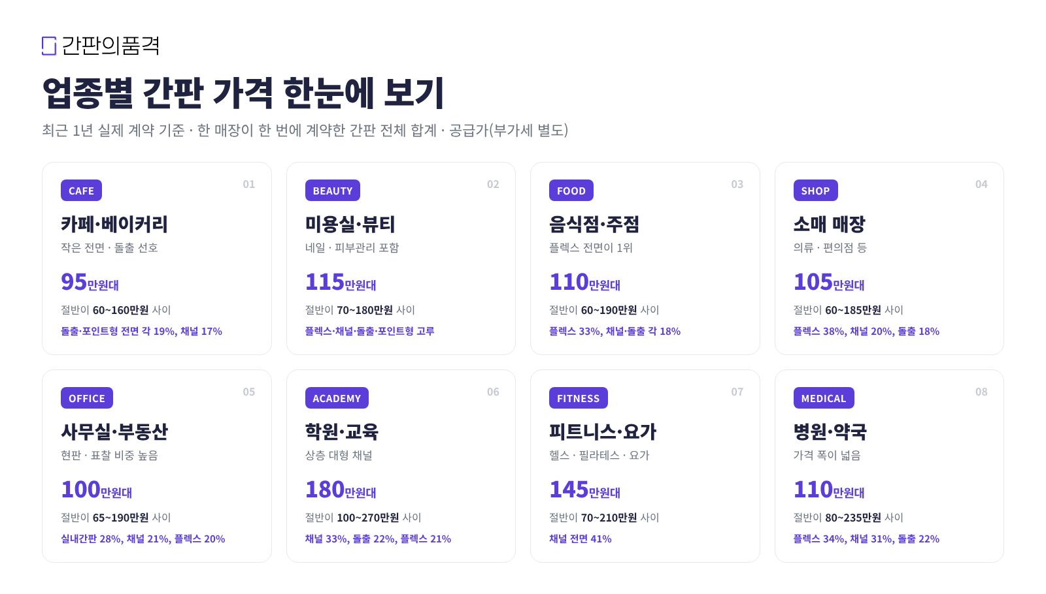Click the MEDICAL category badge
This screenshot has width=1046, height=594.
click(x=824, y=398)
